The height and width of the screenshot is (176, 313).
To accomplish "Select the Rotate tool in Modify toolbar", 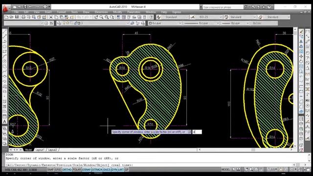I will [301, 62].
